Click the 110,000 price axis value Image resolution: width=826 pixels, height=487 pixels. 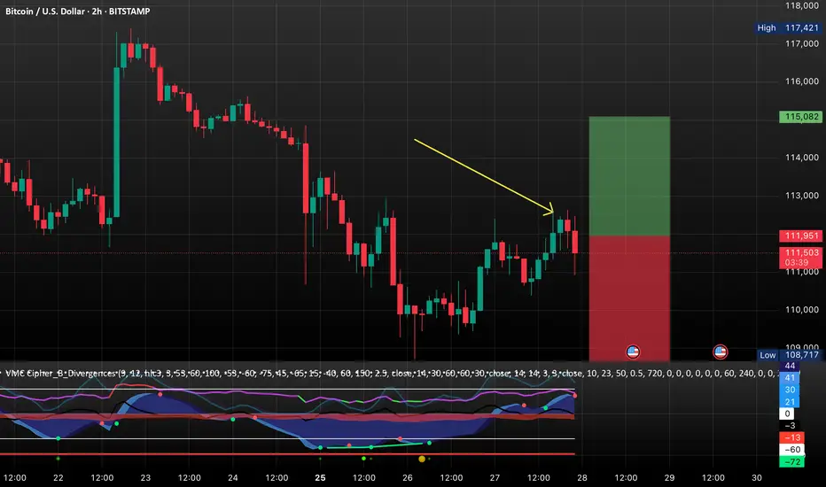(802, 310)
